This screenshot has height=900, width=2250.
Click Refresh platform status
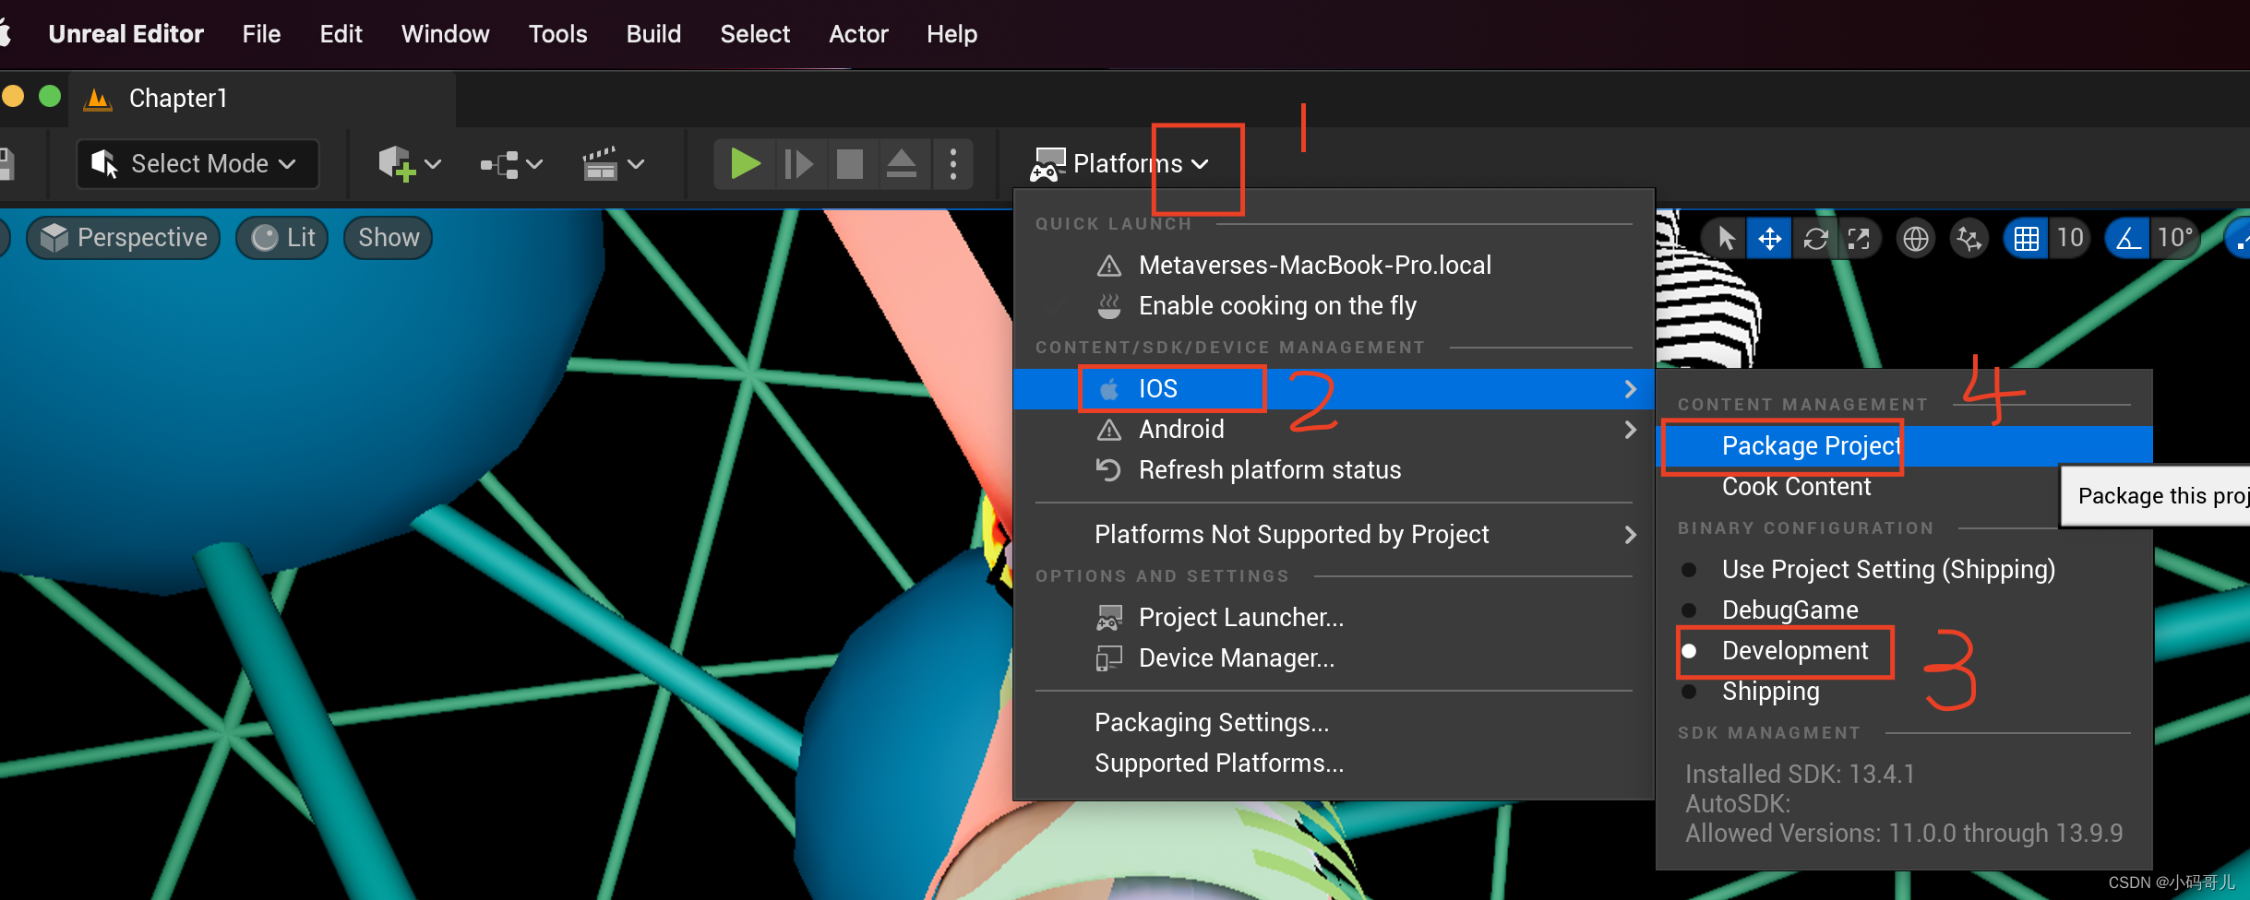click(1334, 470)
